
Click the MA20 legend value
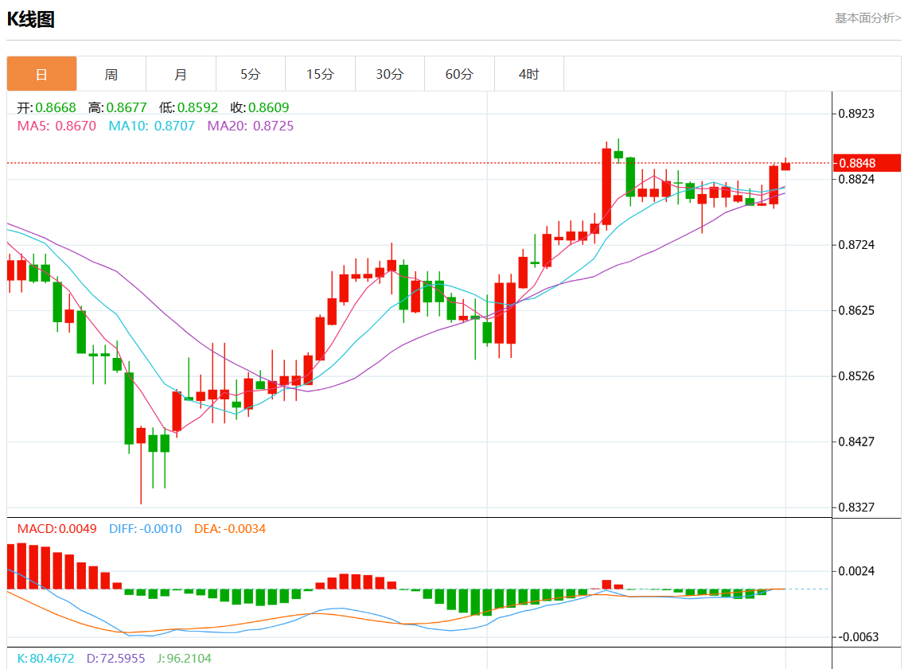(250, 126)
